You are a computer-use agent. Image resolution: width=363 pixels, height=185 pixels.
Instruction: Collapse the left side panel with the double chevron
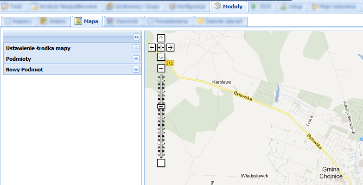136,37
